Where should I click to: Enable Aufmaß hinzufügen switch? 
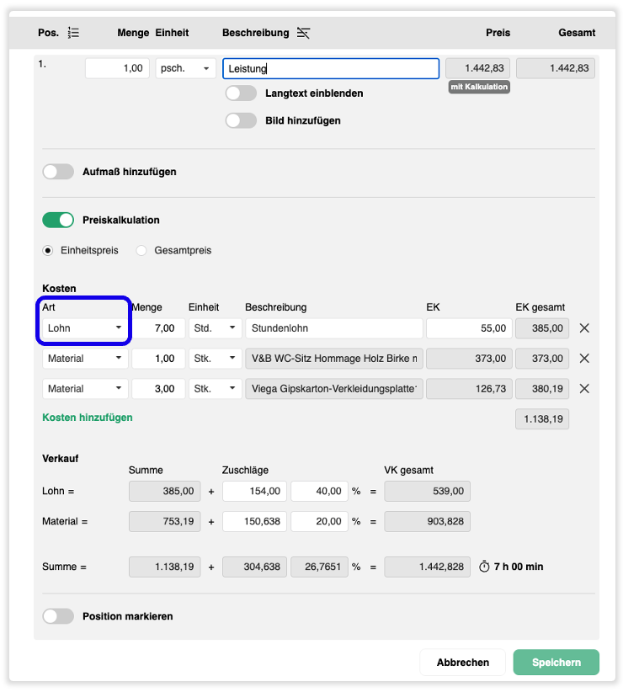[58, 172]
